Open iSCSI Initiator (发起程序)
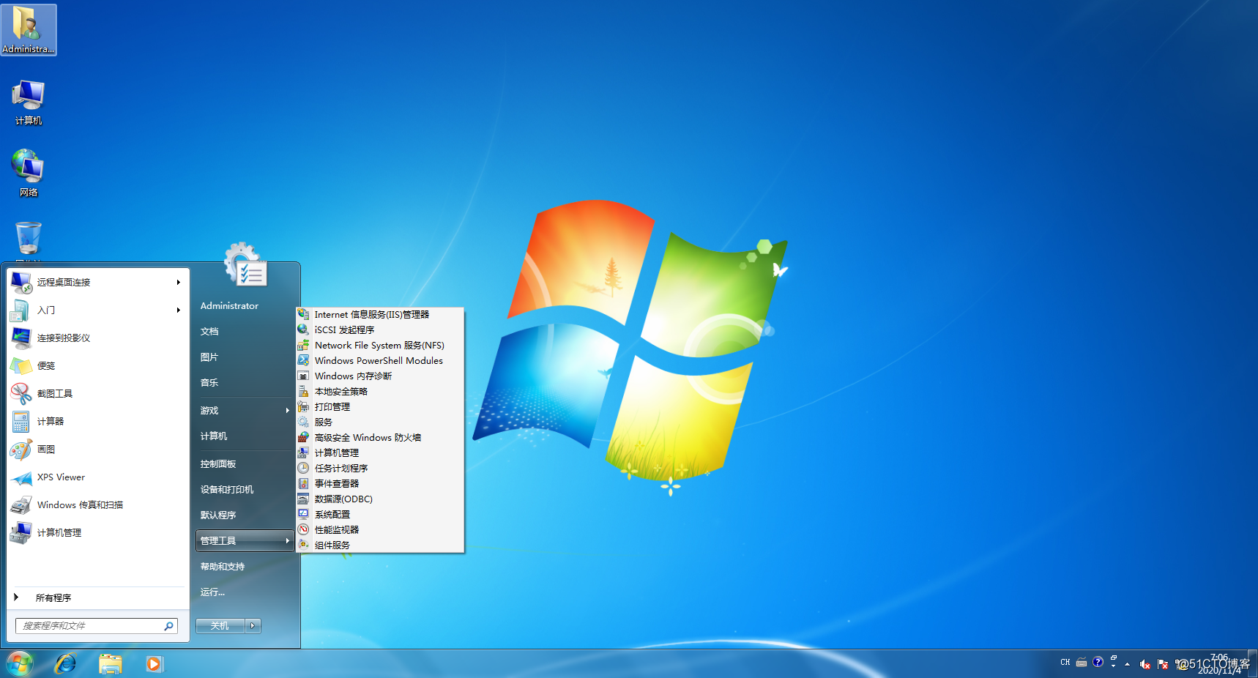The image size is (1258, 678). pos(380,329)
